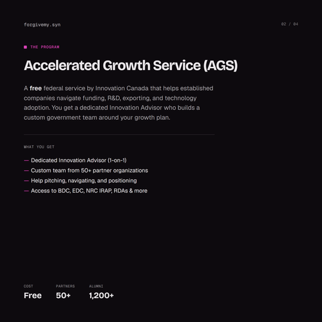Click the Accelerated Growth Service (AGS) heading

[x=131, y=65]
